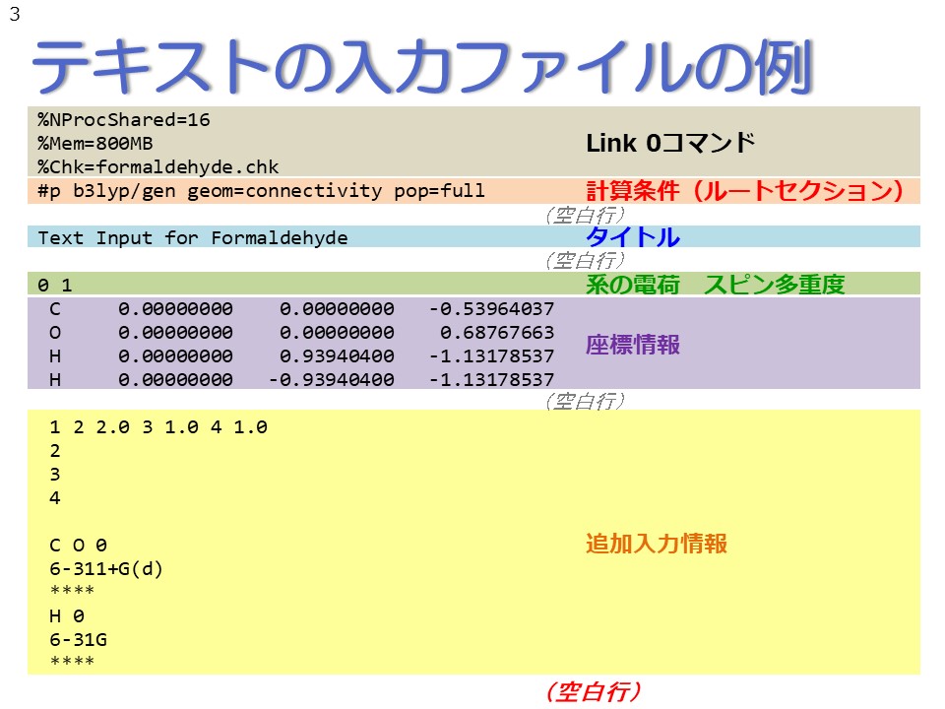Click the red (空白行) note at the bottom

click(x=593, y=691)
